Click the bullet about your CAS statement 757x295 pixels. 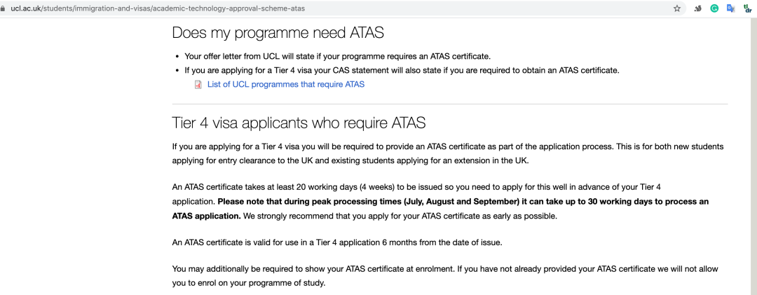pyautogui.click(x=402, y=70)
